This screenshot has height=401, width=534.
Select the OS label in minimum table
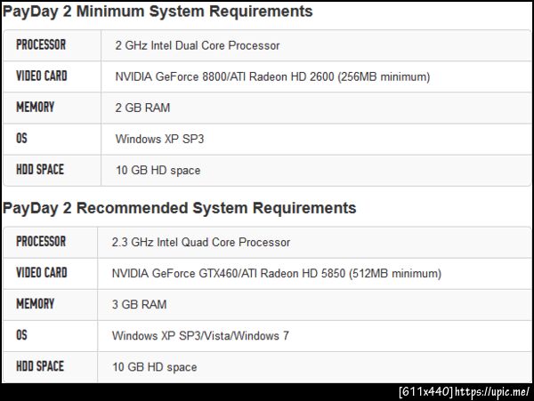tap(21, 138)
